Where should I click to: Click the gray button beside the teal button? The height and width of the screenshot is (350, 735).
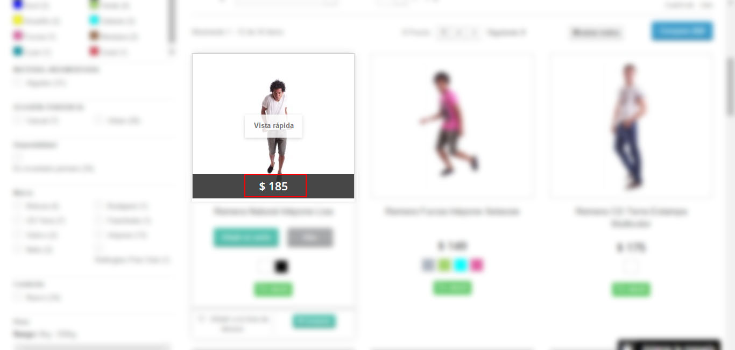(310, 238)
